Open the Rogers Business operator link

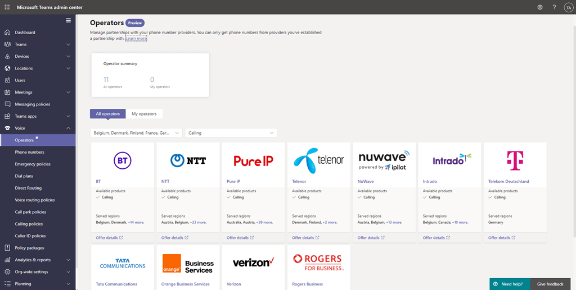308,284
